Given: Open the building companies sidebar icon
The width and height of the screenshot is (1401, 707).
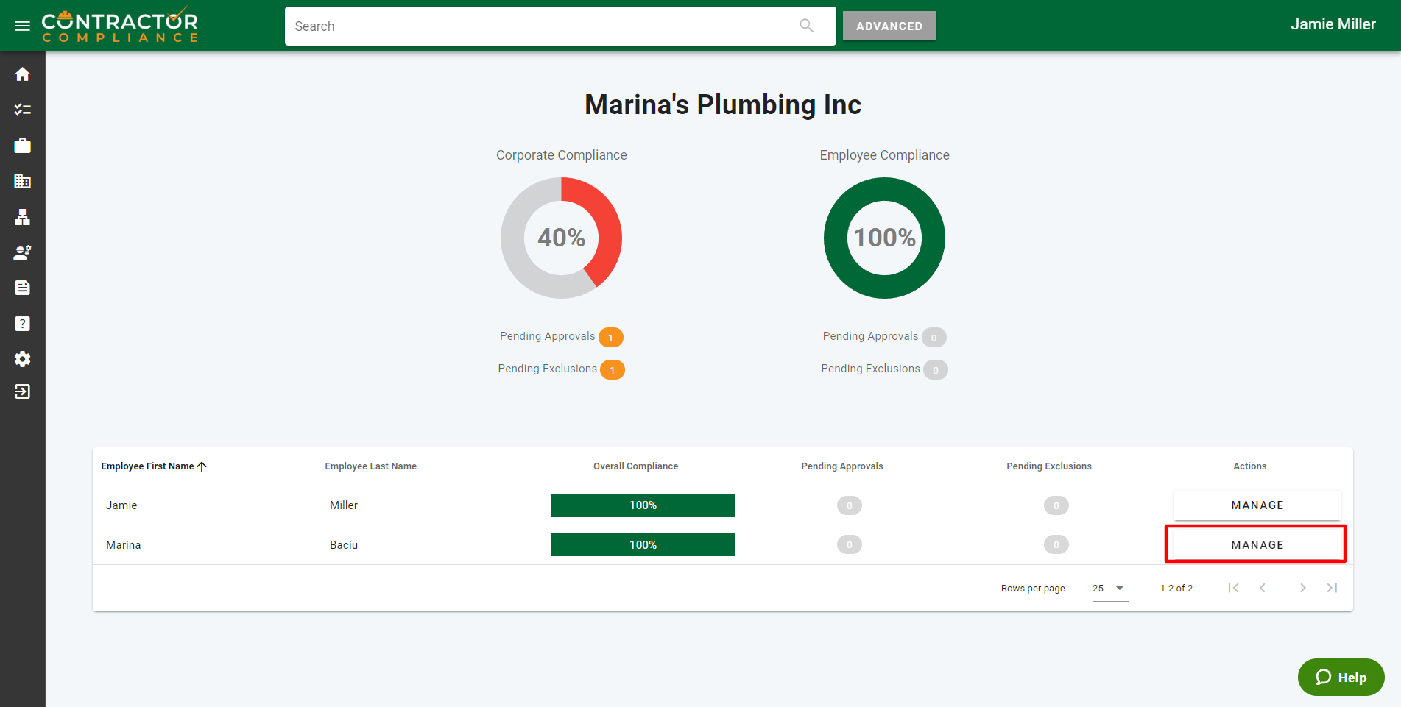Looking at the screenshot, I should (22, 181).
